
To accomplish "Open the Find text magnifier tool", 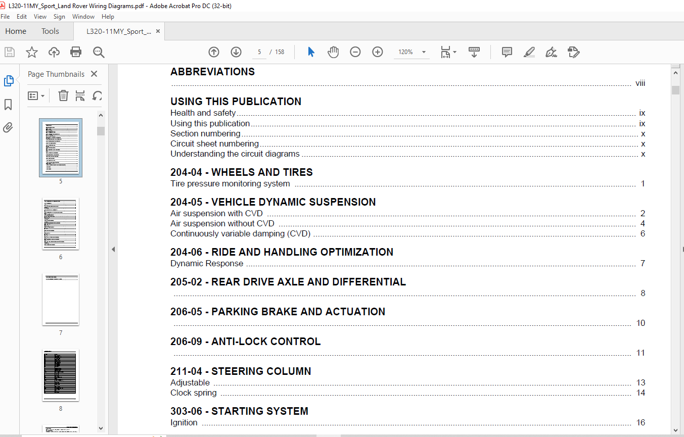I will [x=99, y=52].
